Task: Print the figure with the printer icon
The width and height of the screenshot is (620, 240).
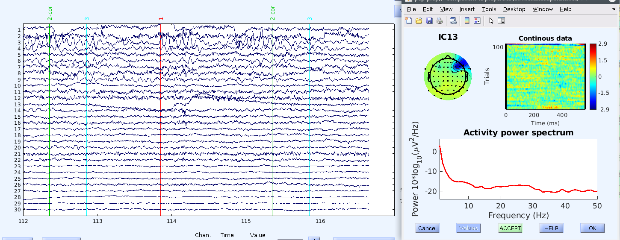Action: tap(439, 20)
